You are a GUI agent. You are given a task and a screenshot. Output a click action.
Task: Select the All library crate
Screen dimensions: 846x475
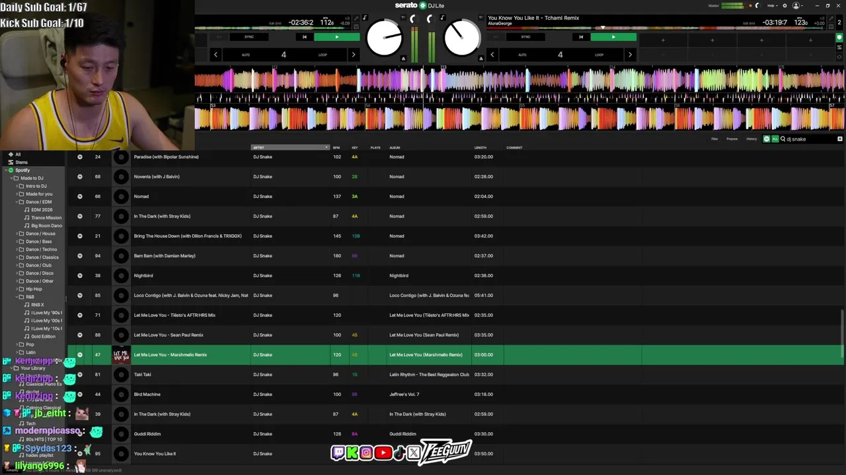18,154
